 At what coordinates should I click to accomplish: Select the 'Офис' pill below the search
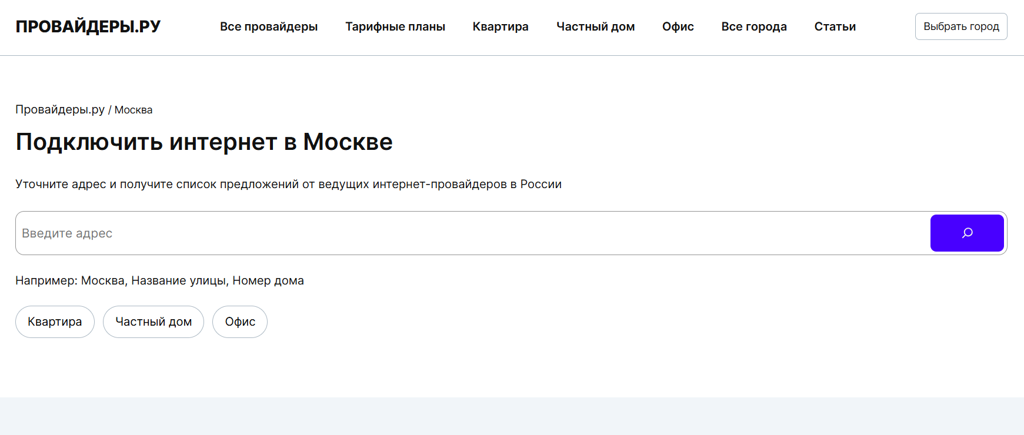coord(240,322)
